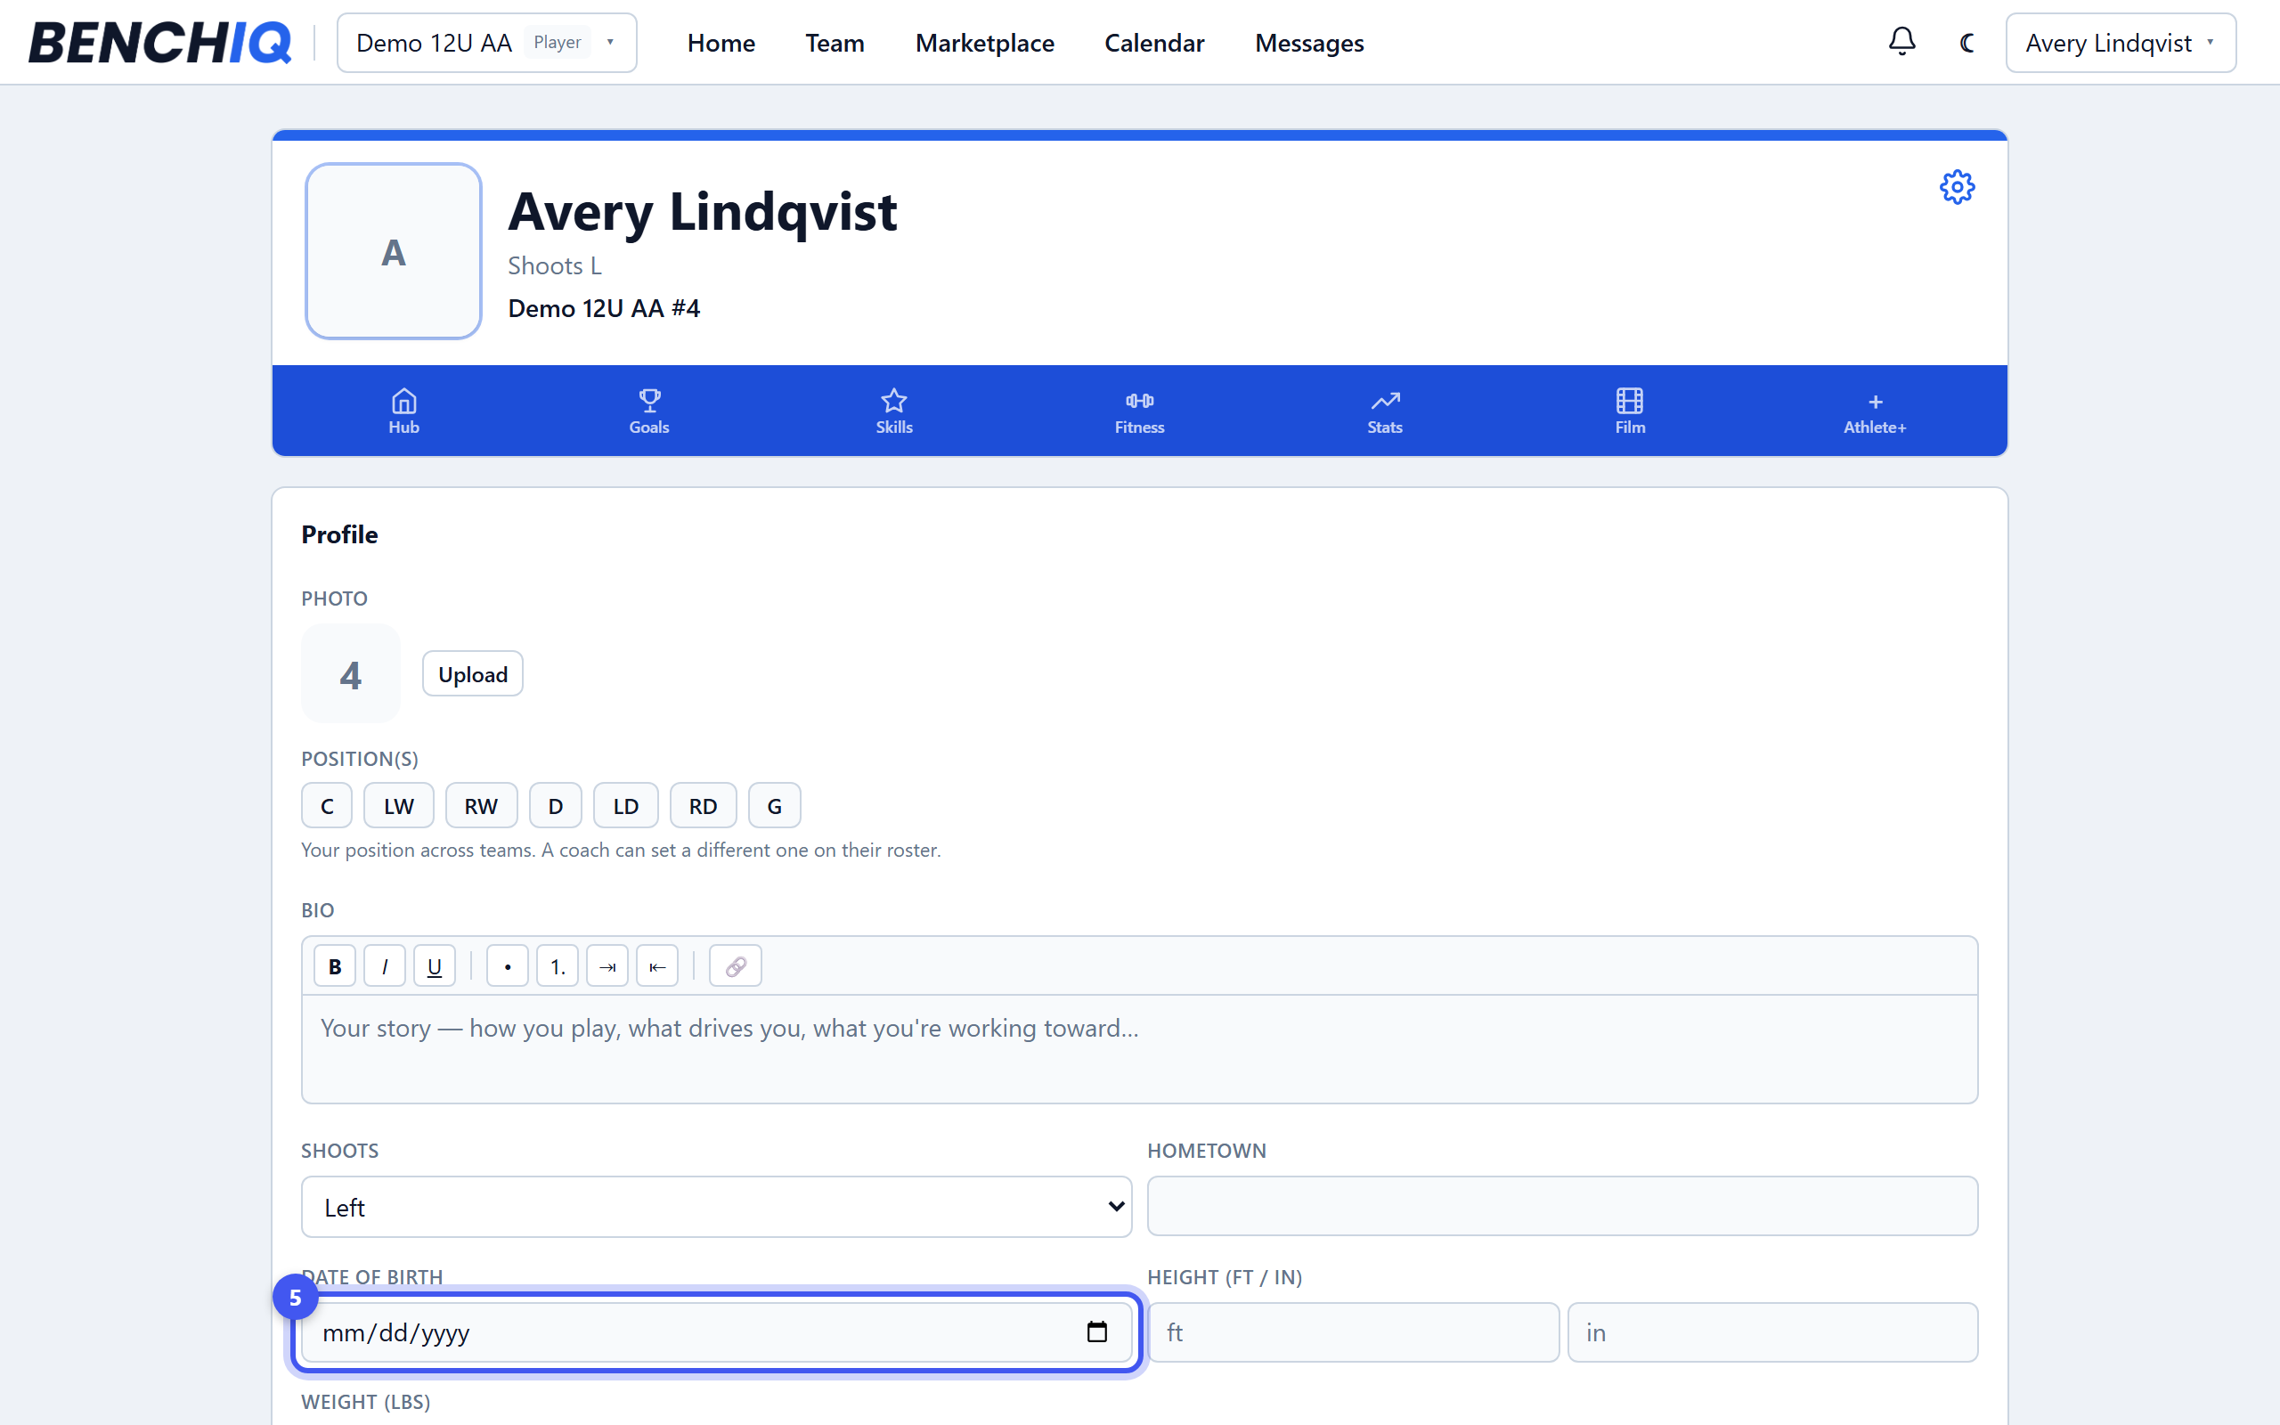
Task: Click the Upload photo button
Action: click(x=472, y=674)
